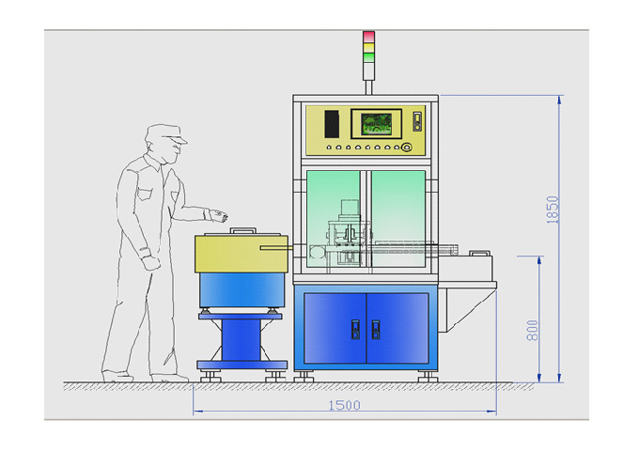The image size is (639, 451).
Task: Click the green light on signal tower
Action: click(x=368, y=57)
